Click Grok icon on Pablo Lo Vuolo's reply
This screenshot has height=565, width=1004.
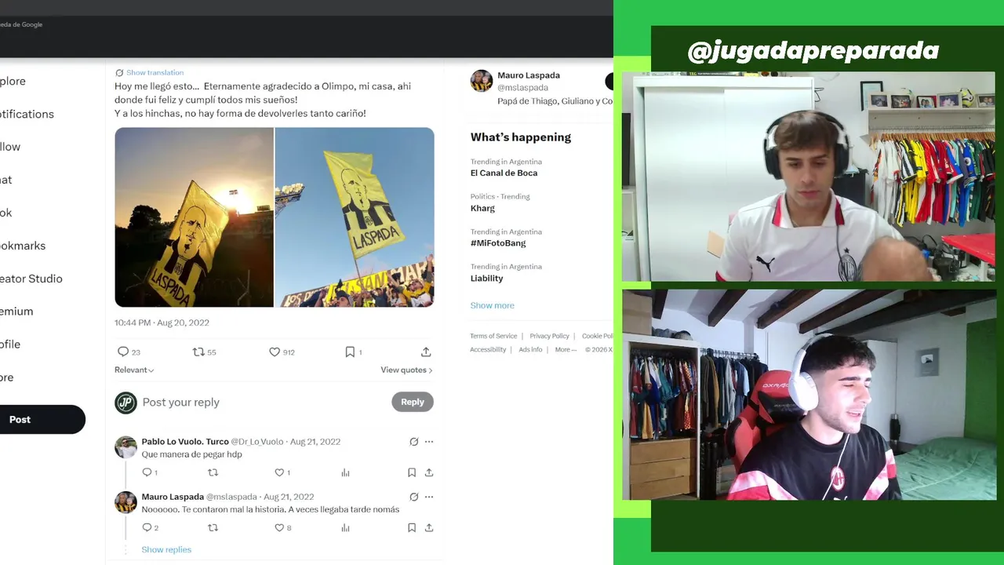pos(414,442)
